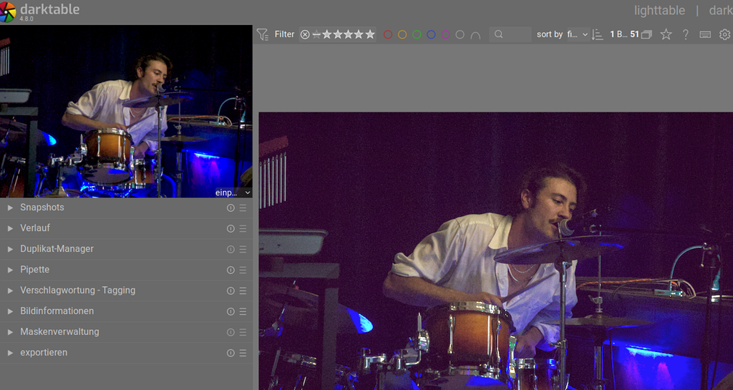The image size is (733, 390).
Task: Reset the Verlauf module parameters
Action: tap(230, 228)
